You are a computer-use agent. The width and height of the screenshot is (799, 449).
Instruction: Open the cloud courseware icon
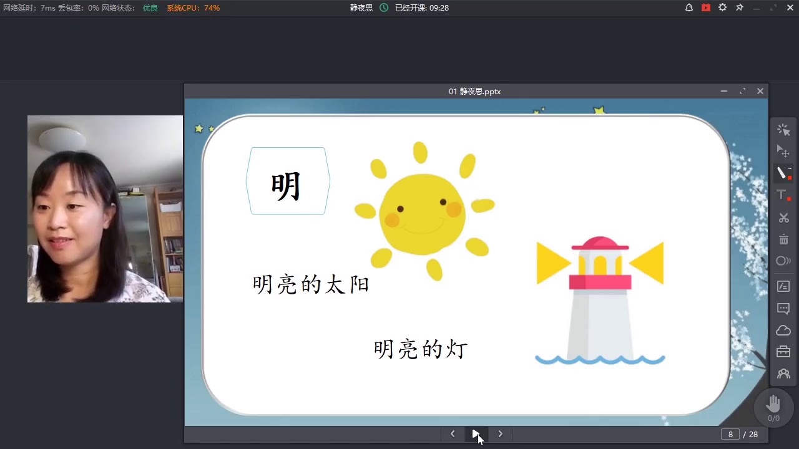click(783, 330)
